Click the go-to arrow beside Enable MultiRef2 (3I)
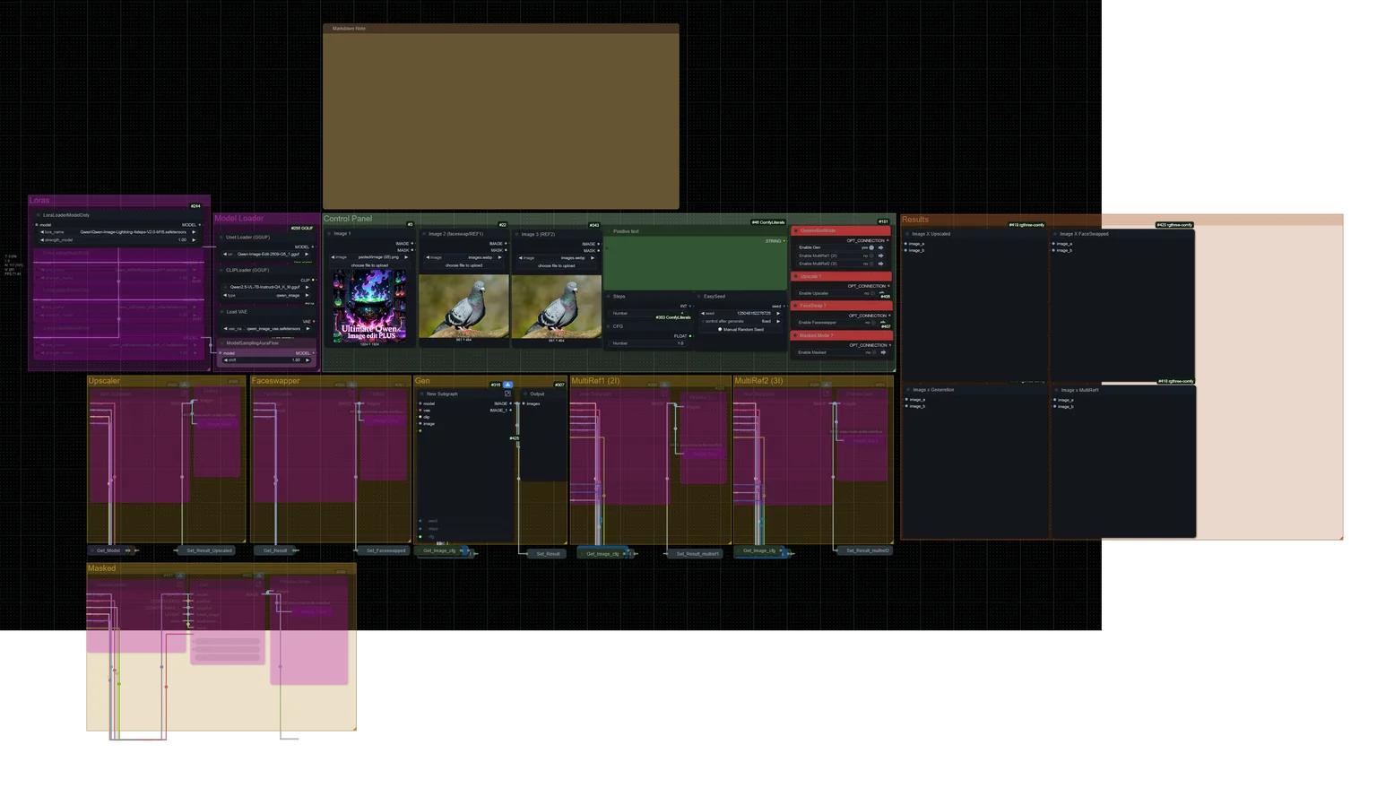 (881, 264)
